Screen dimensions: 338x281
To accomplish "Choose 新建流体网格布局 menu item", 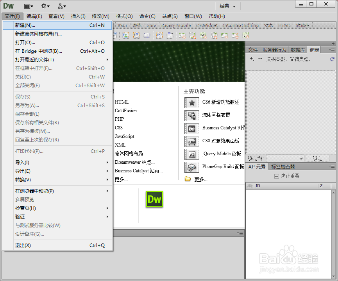I will coord(57,34).
